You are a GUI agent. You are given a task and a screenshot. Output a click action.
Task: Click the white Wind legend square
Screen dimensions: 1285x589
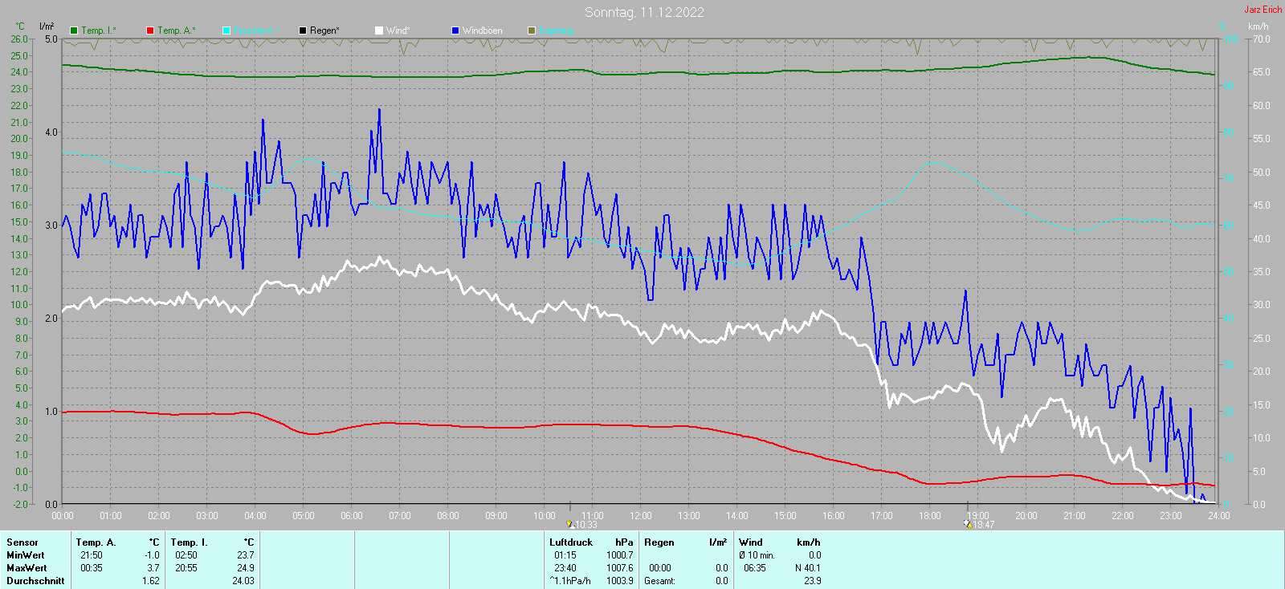[379, 30]
